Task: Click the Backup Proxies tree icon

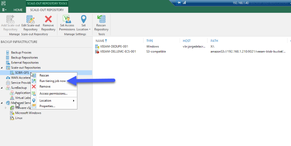Action: point(8,53)
